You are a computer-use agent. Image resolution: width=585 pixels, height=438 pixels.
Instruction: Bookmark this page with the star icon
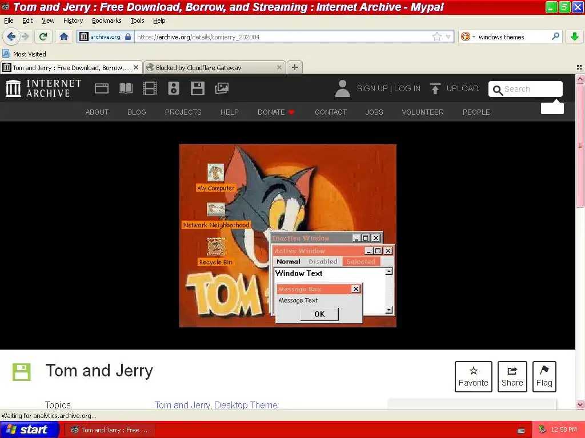click(x=436, y=36)
